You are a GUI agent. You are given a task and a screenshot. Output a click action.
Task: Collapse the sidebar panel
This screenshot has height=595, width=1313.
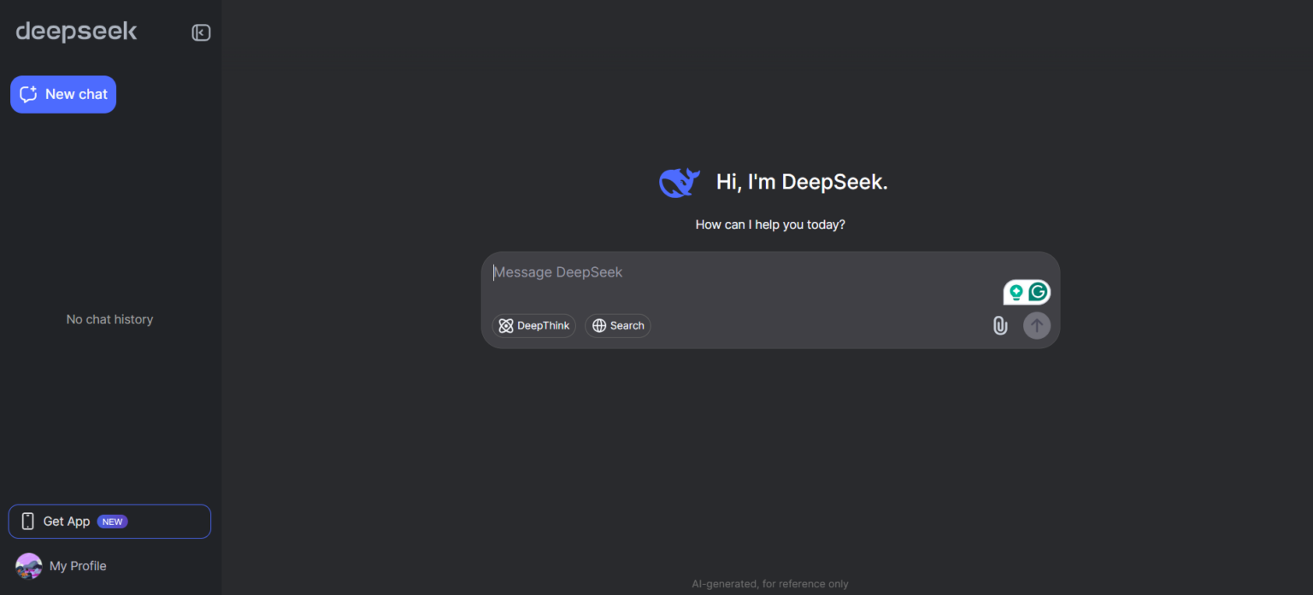point(200,32)
